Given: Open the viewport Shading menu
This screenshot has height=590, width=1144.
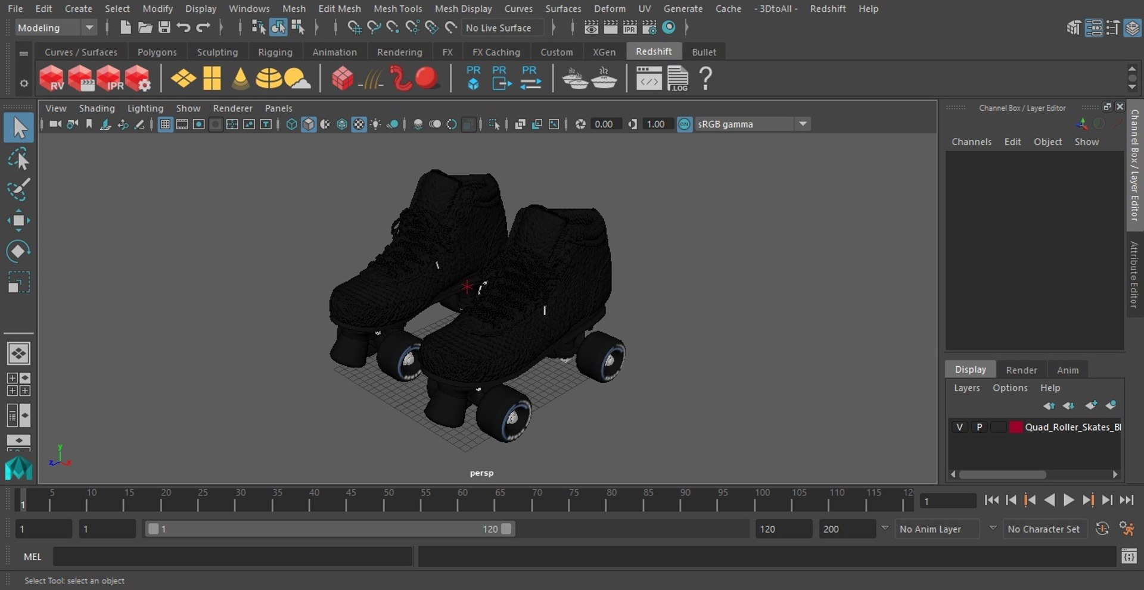Looking at the screenshot, I should [97, 108].
